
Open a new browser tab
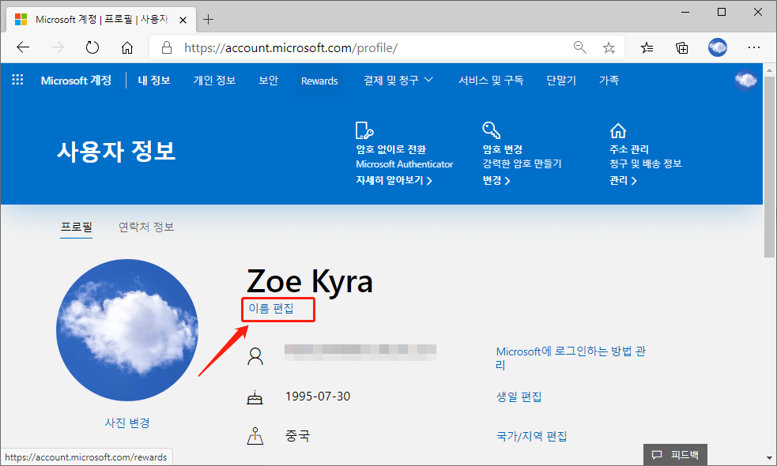point(209,20)
